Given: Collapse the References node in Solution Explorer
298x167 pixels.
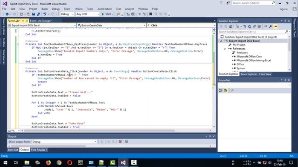Looking at the screenshot, I should click(x=225, y=49).
